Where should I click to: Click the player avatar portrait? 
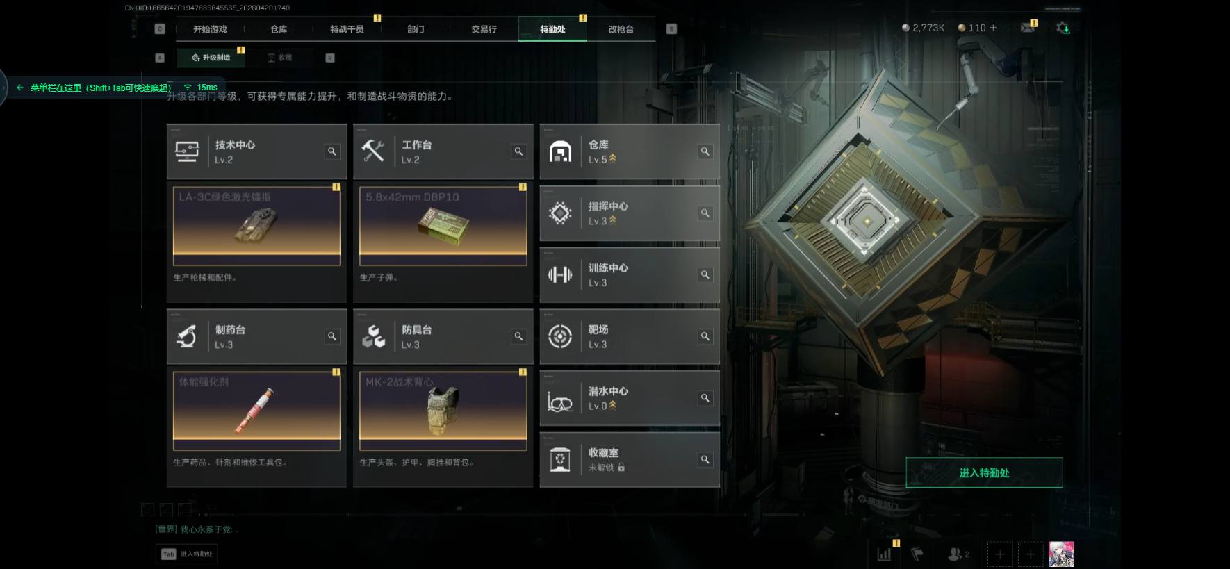pyautogui.click(x=1061, y=554)
